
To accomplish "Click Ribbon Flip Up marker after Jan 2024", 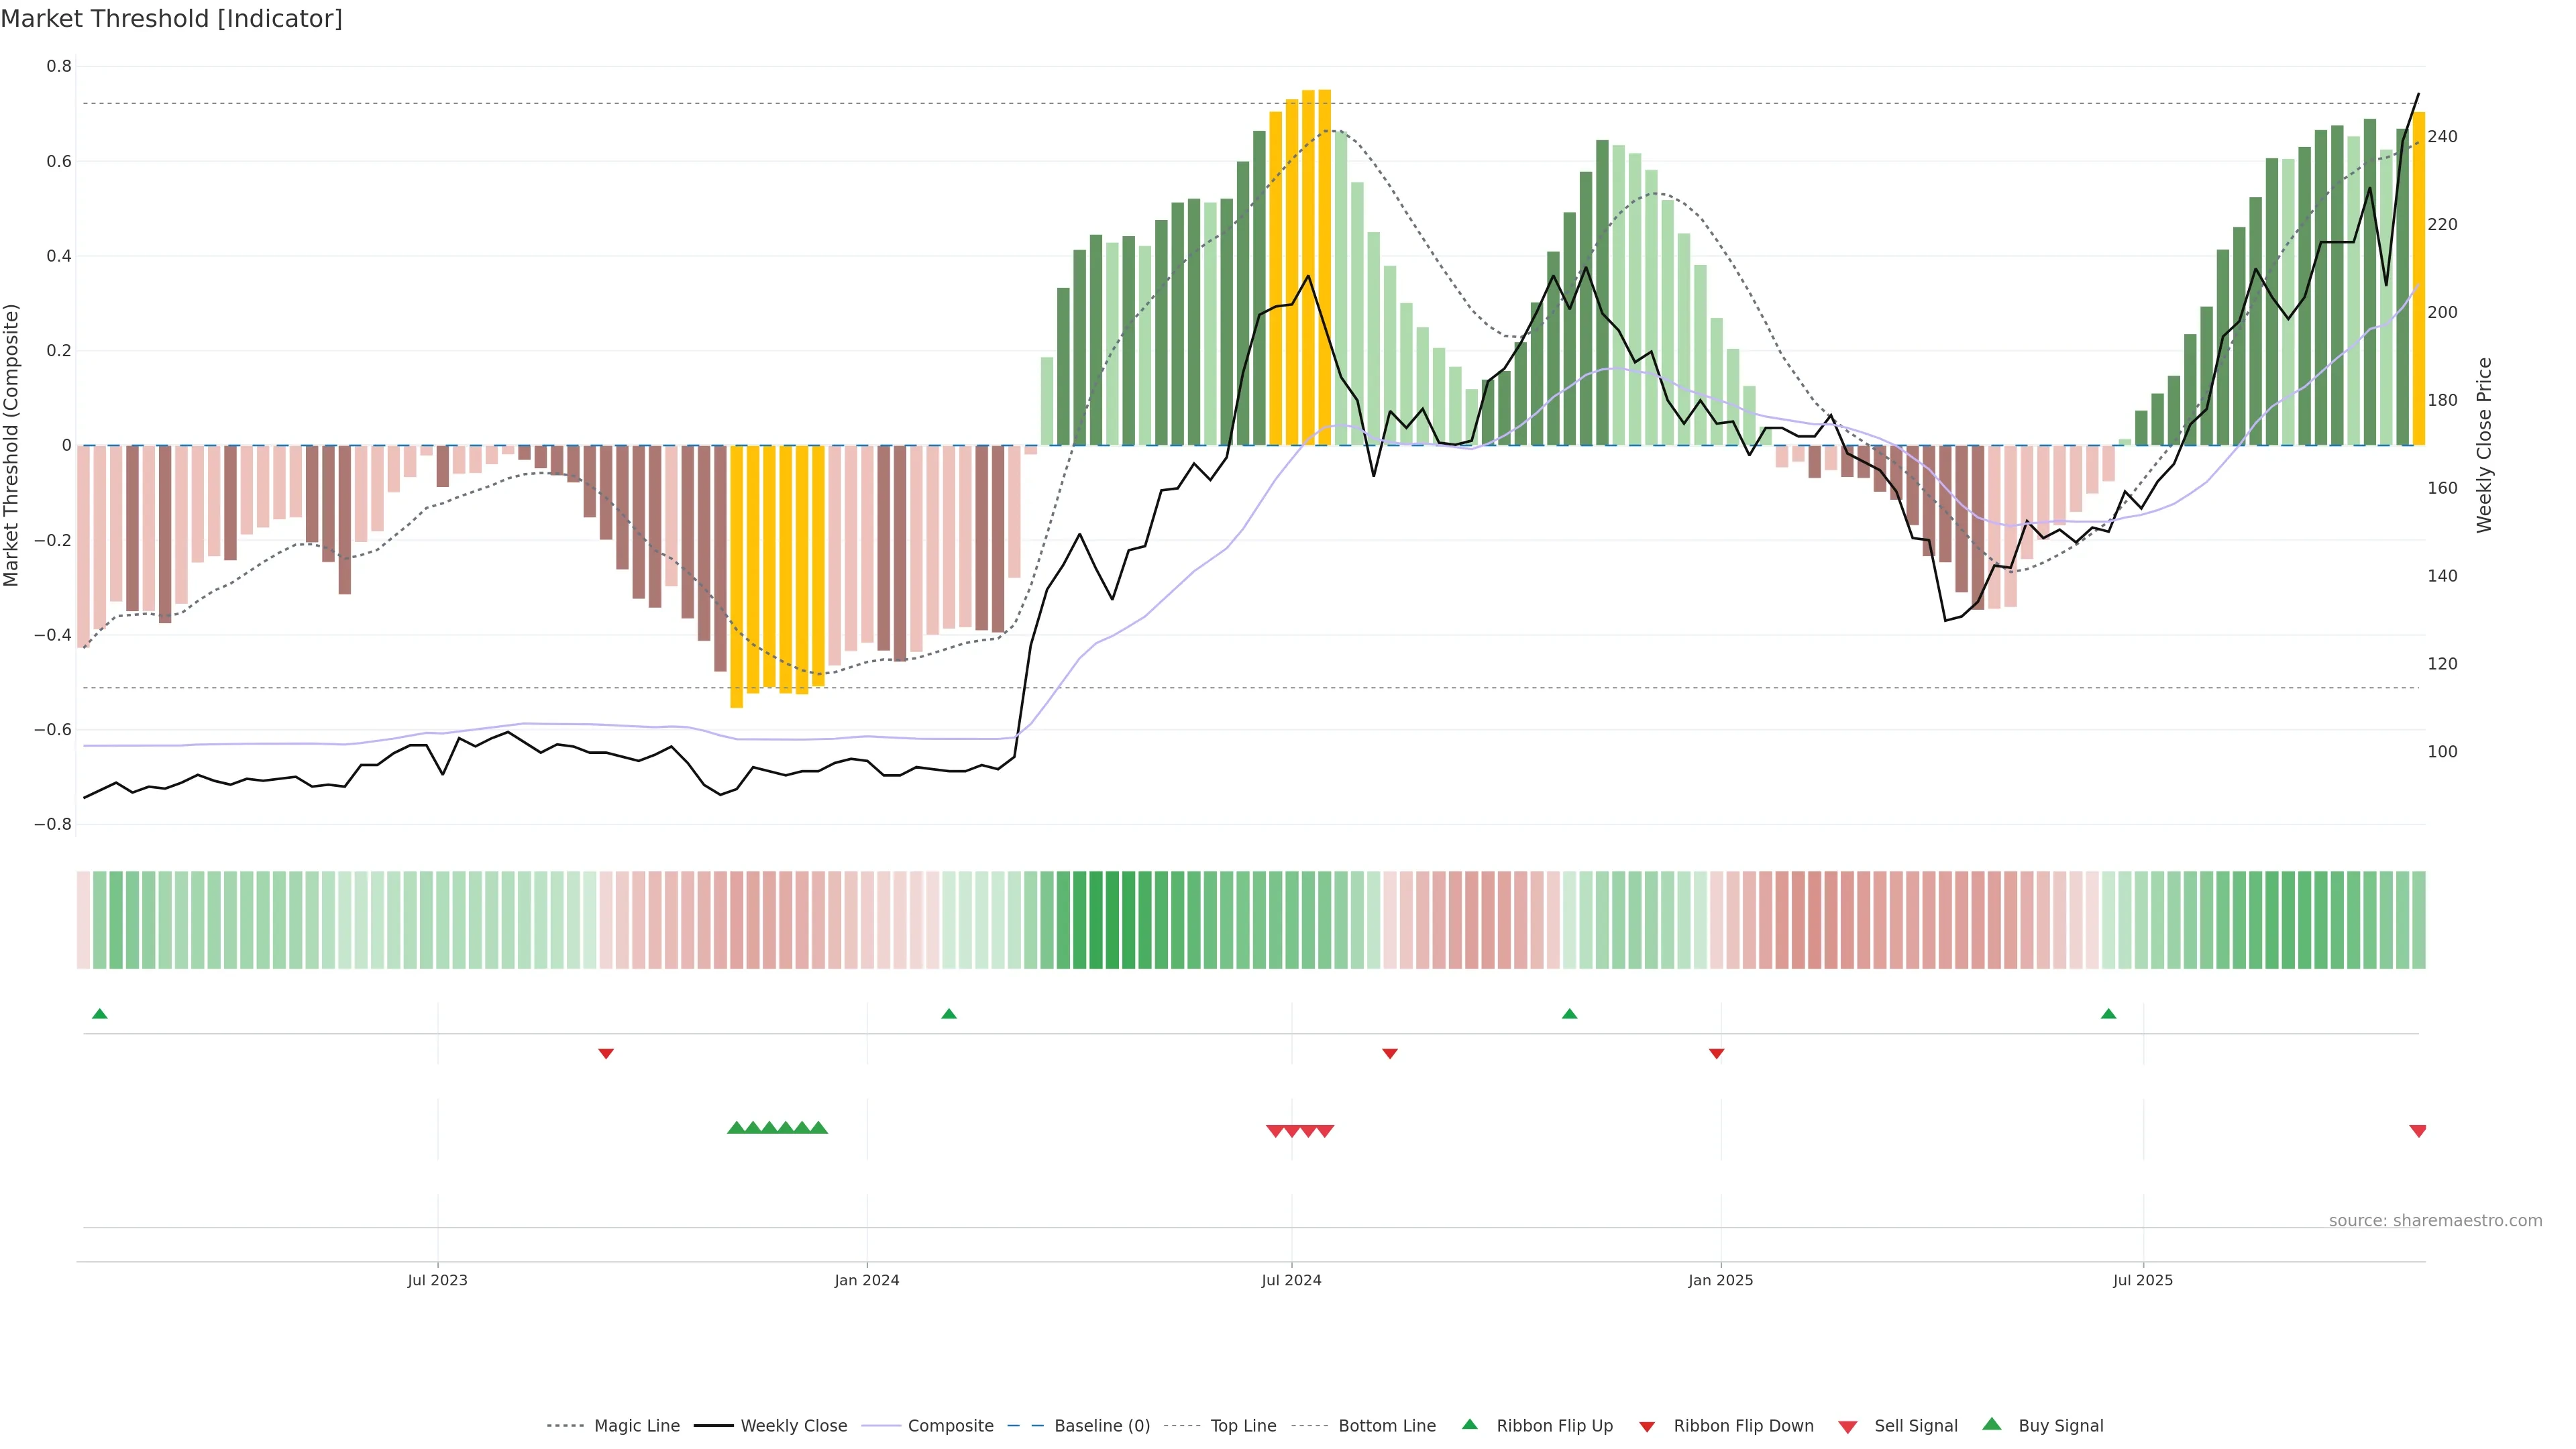I will [949, 1014].
